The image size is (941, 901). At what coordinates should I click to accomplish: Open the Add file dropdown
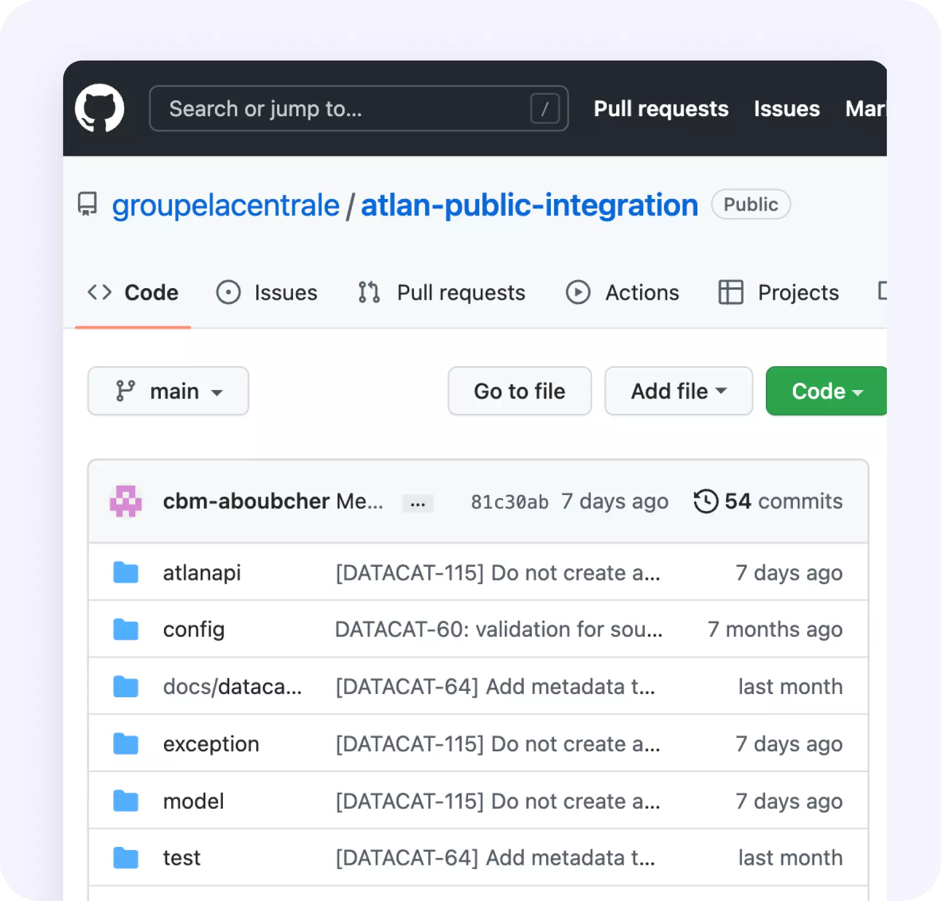click(x=678, y=391)
